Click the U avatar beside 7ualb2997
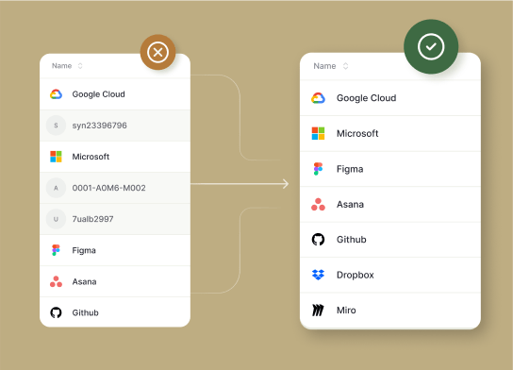Viewport: 513px width, 370px height. pyautogui.click(x=56, y=219)
